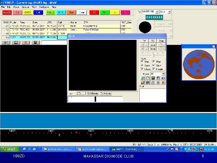Click the 1900.0 Hz status bar field
Image resolution: width=217 pixels, height=163 pixels.
[x=166, y=145]
